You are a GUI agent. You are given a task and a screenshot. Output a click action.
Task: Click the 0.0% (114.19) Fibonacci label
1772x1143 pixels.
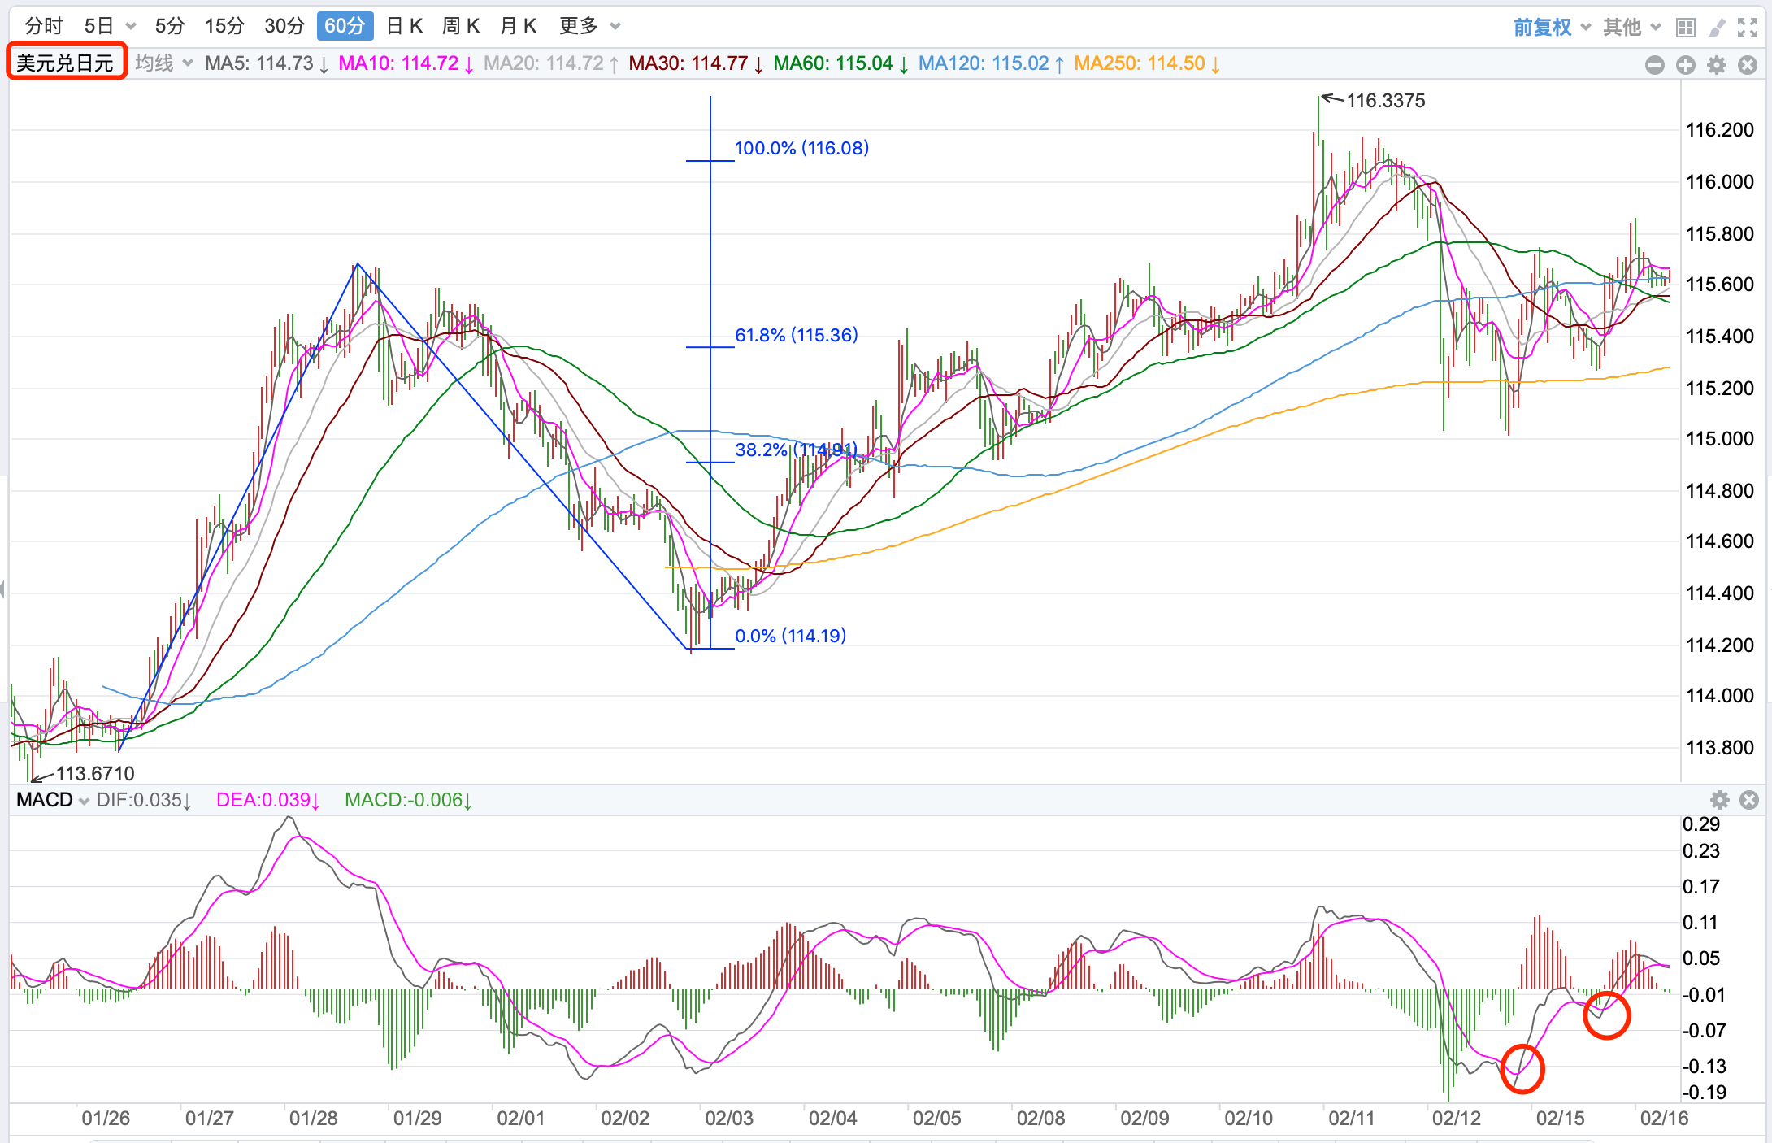(791, 636)
